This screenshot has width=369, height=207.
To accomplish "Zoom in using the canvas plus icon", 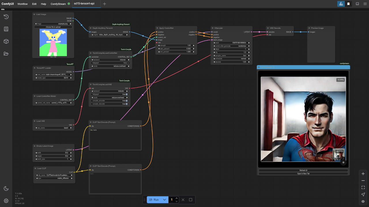I will (363, 174).
